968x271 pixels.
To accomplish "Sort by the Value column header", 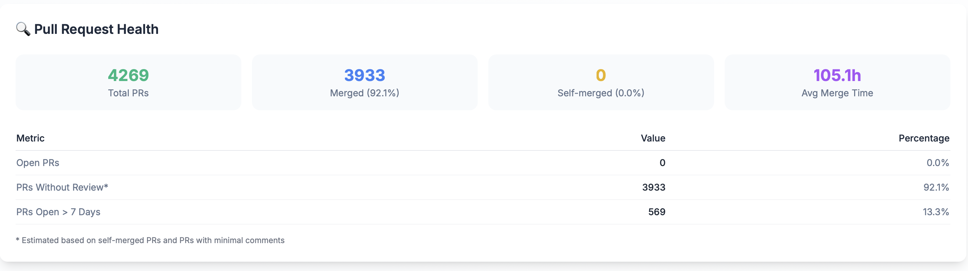I will (653, 138).
